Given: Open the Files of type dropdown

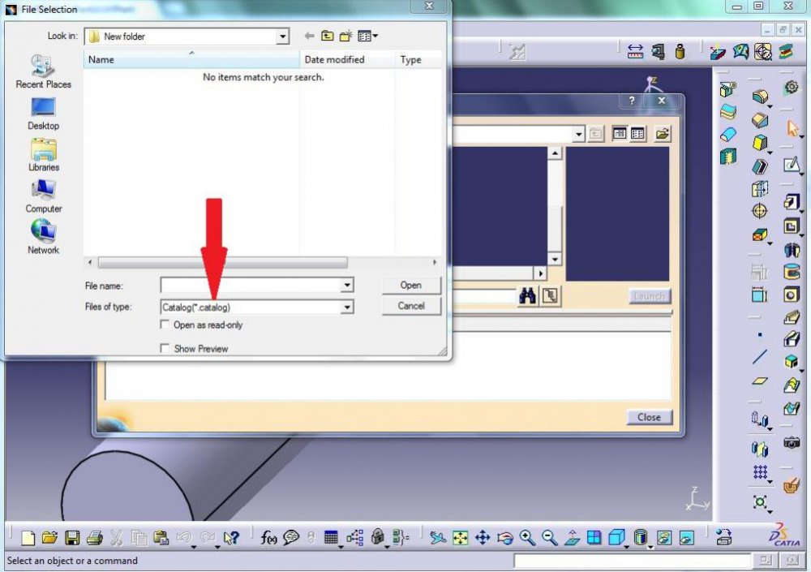Looking at the screenshot, I should pos(347,308).
